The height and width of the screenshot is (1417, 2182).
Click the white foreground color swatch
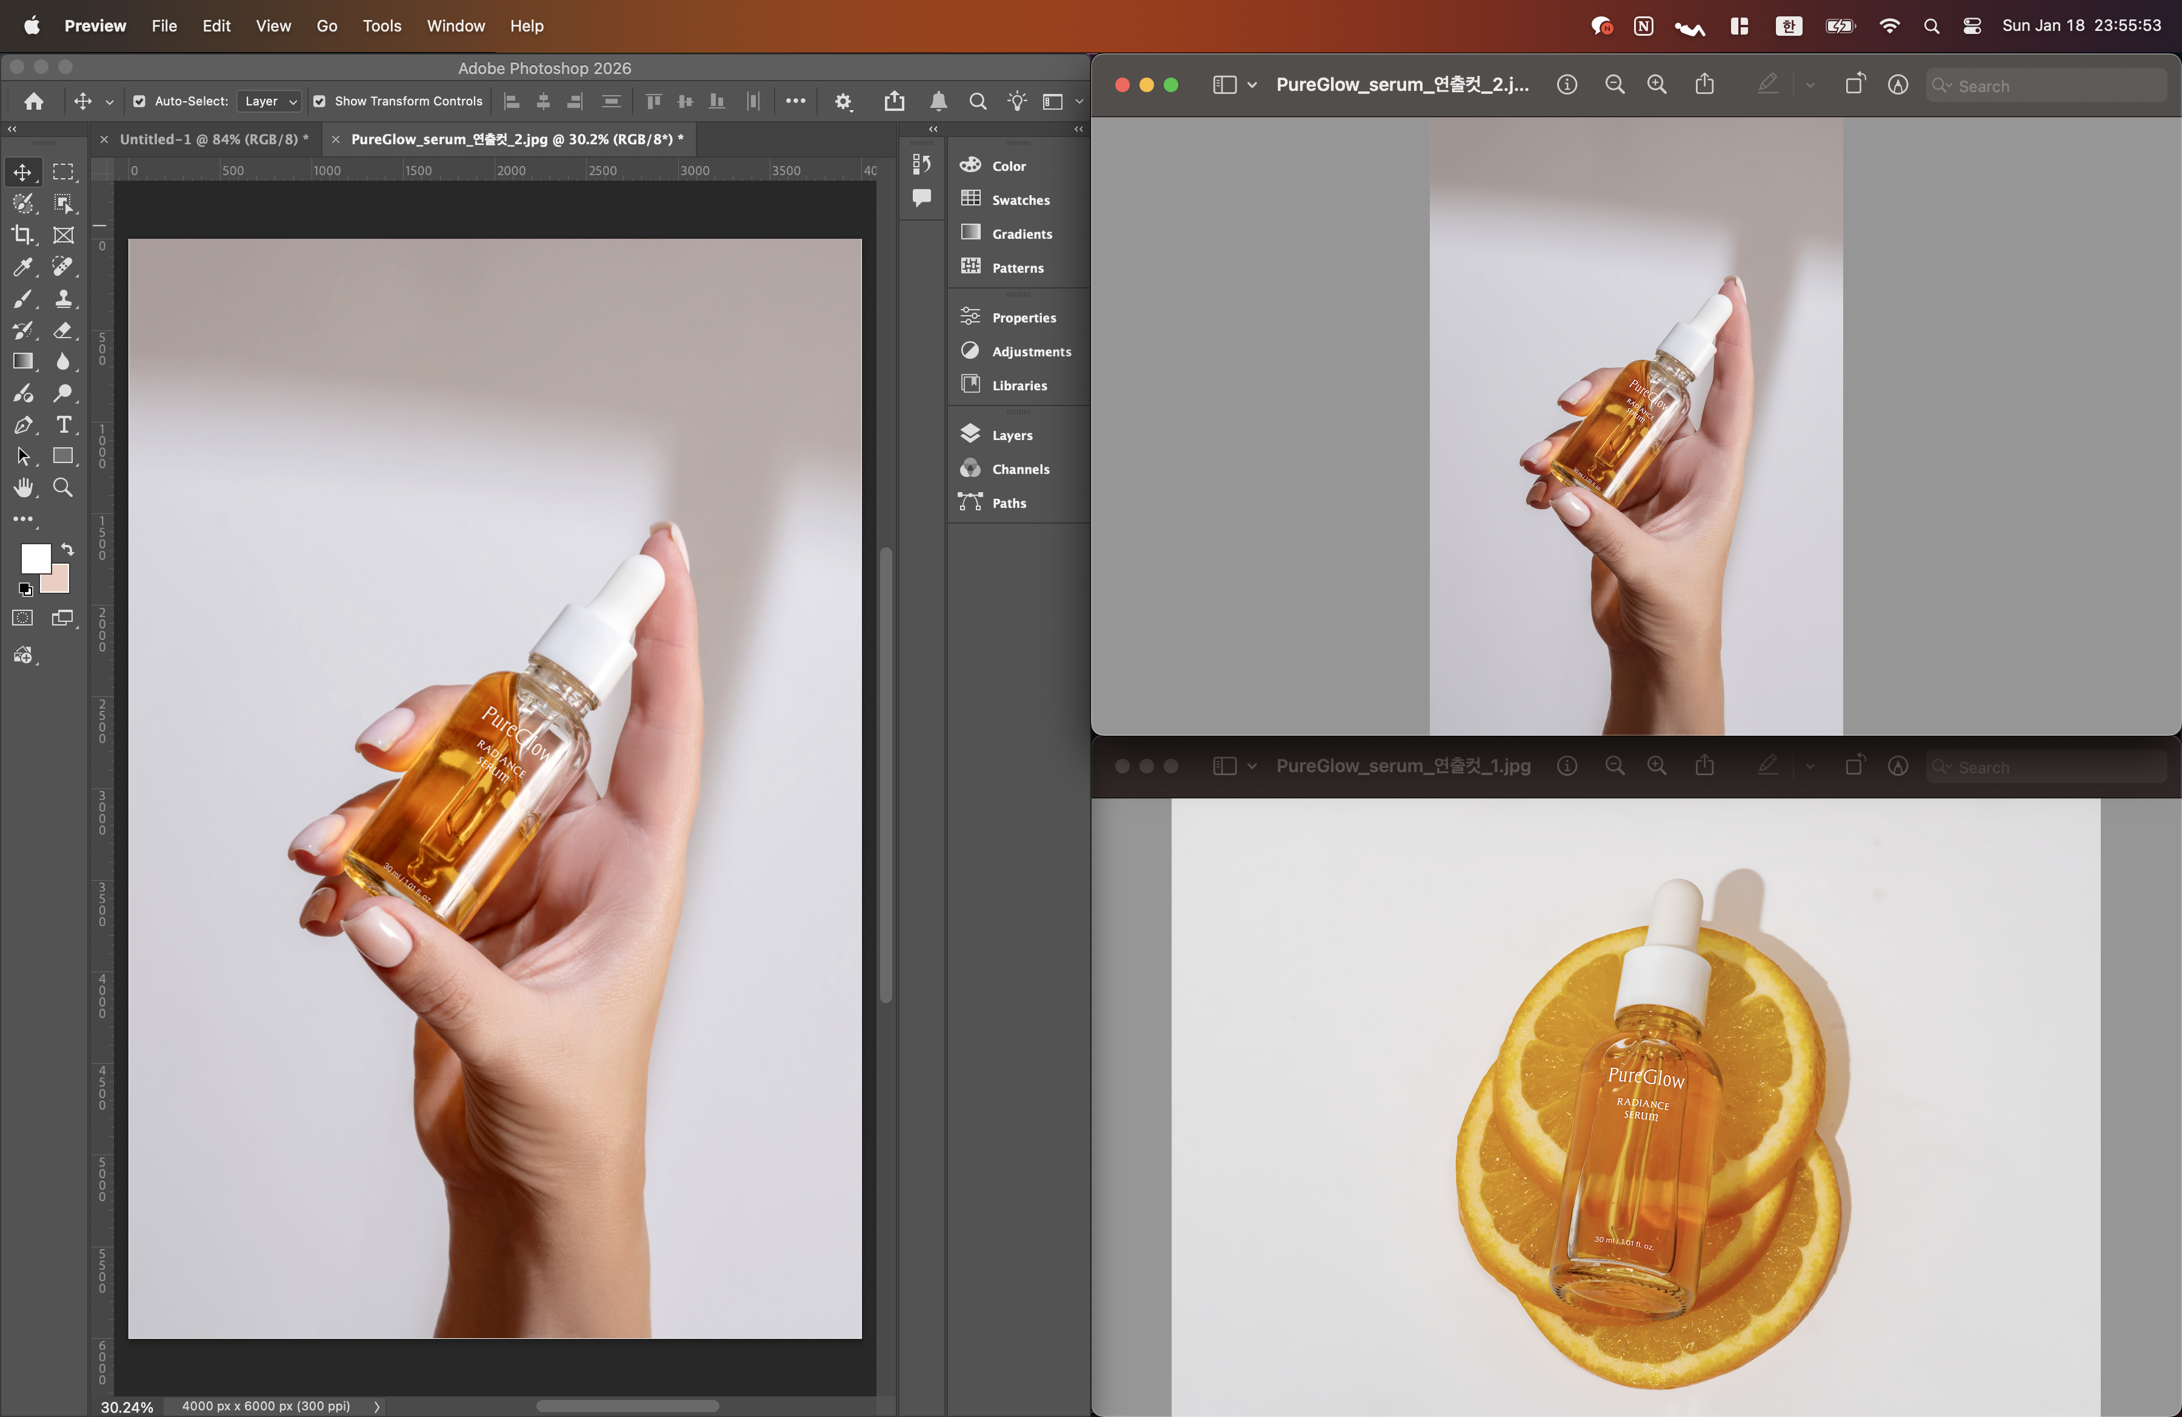point(35,558)
